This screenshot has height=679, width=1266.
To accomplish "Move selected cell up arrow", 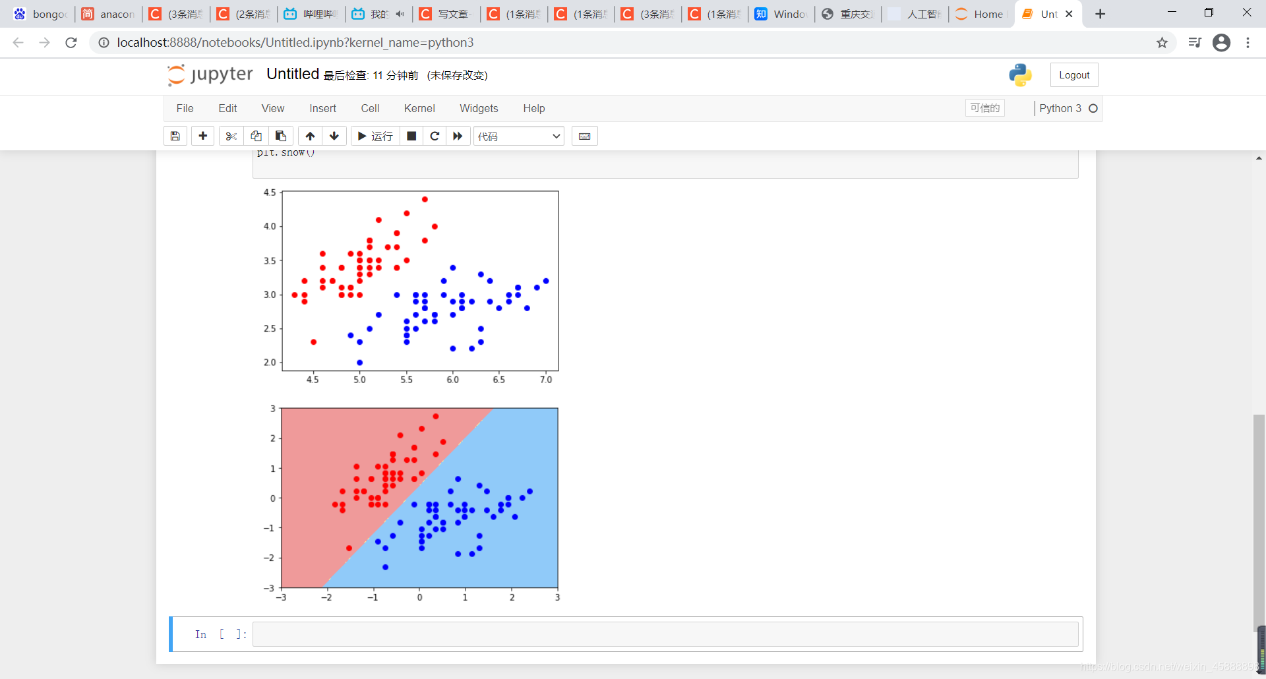I will point(310,136).
